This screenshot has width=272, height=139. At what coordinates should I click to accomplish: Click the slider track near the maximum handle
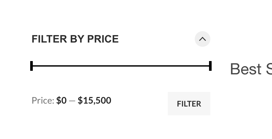tap(201, 66)
